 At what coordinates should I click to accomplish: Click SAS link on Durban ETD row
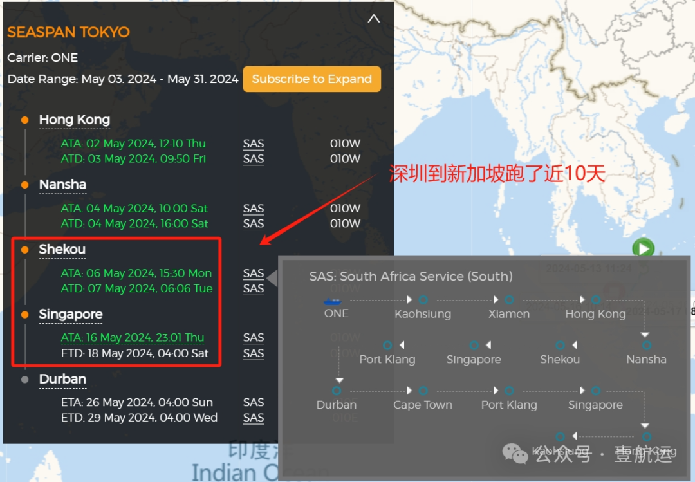point(254,418)
